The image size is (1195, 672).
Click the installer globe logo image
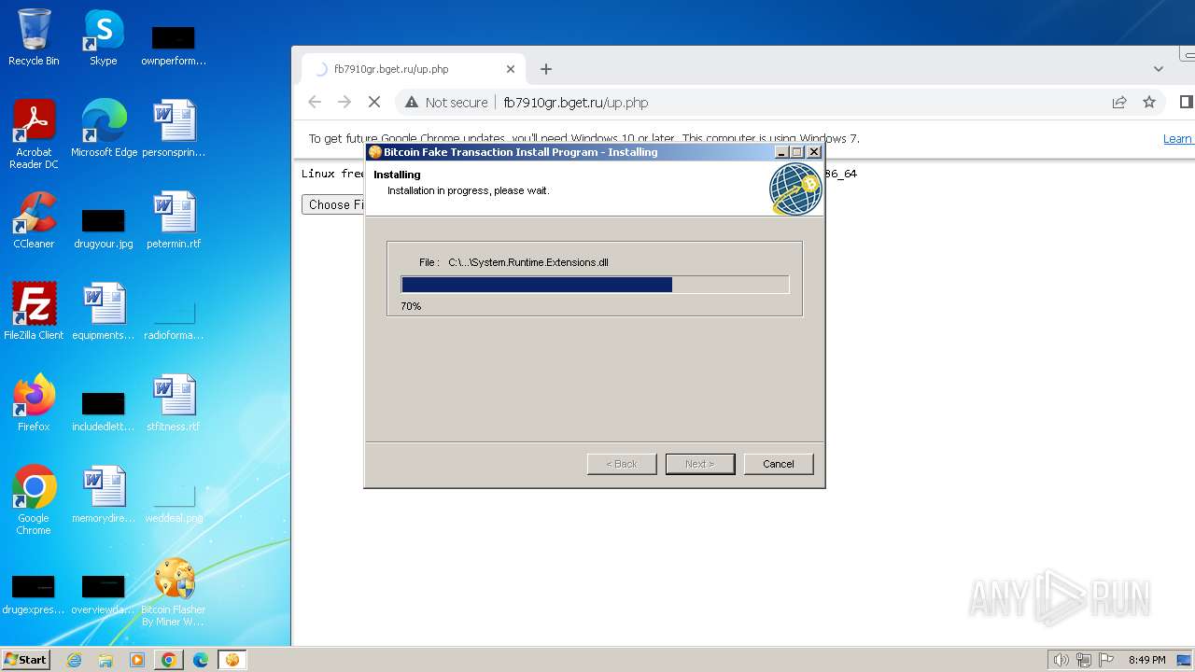tap(794, 189)
